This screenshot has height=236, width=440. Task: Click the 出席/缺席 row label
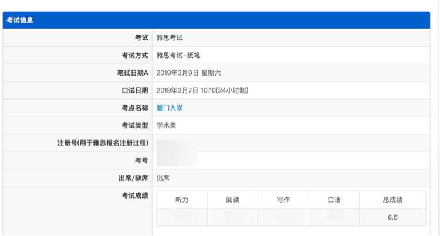coord(133,178)
